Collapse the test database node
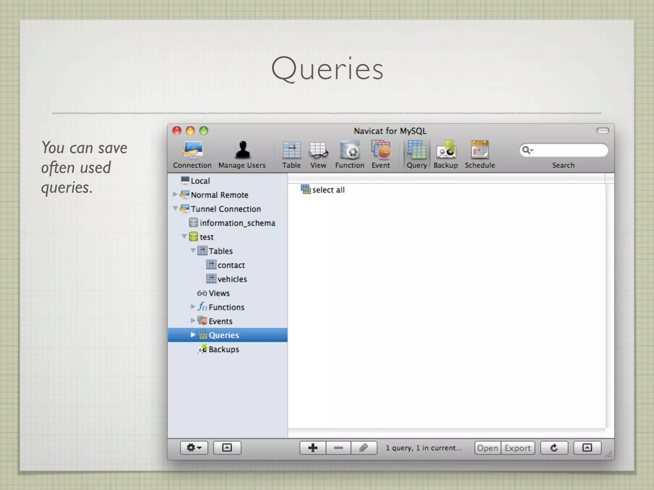654x490 pixels. tap(184, 236)
